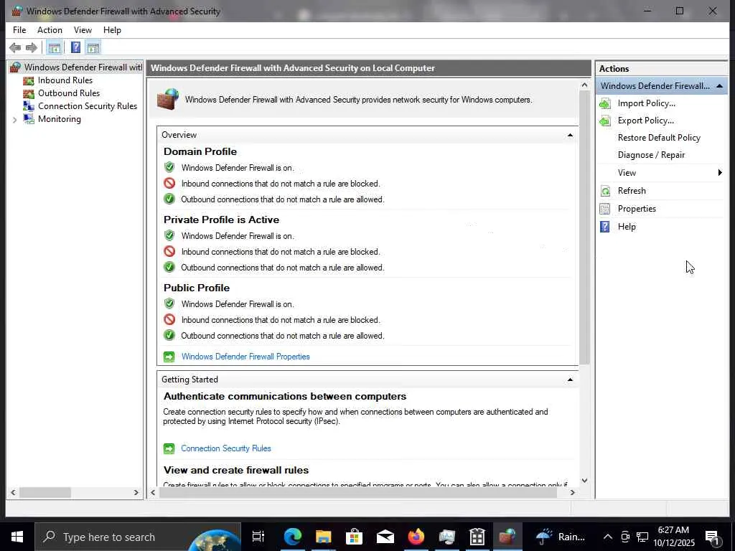Open Microsoft Store from the taskbar
This screenshot has height=551, width=735.
coord(354,537)
